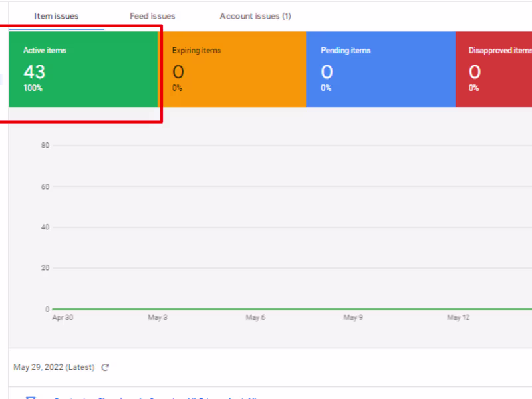Click the Apr 30 axis label
This screenshot has height=399, width=532.
pos(63,317)
